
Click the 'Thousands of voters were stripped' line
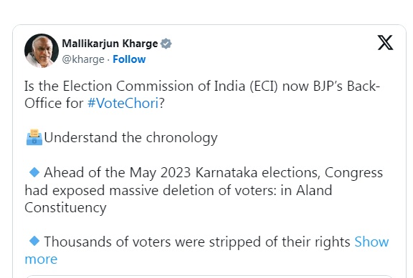[x=197, y=242]
